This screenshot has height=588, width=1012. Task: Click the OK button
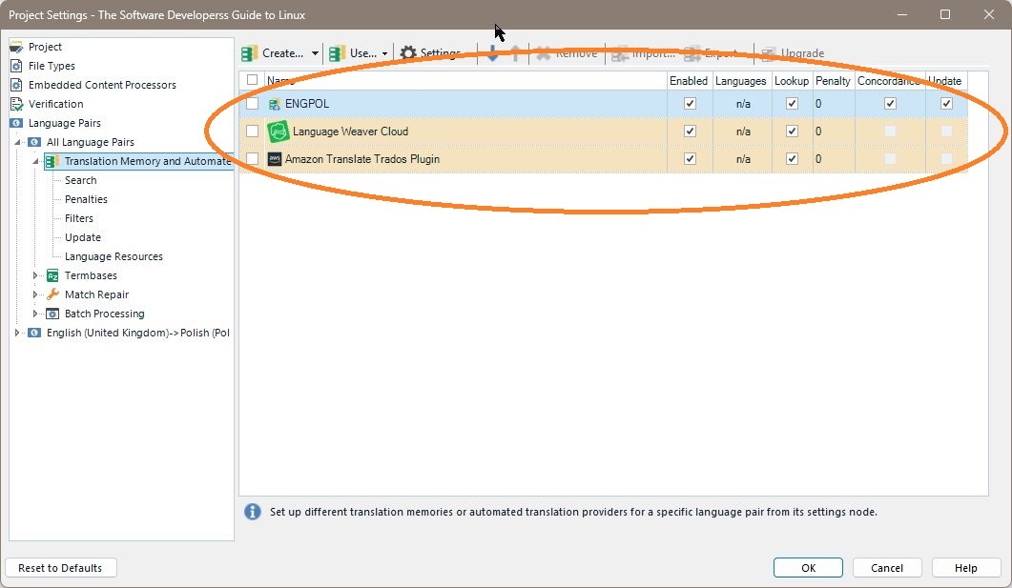coord(807,567)
